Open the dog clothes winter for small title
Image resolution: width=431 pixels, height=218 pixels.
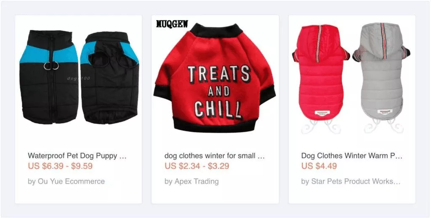214,156
